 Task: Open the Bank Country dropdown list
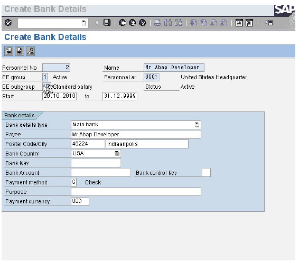[x=117, y=154]
